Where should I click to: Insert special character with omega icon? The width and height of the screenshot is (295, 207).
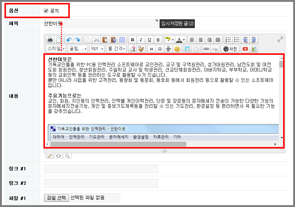coord(160,49)
